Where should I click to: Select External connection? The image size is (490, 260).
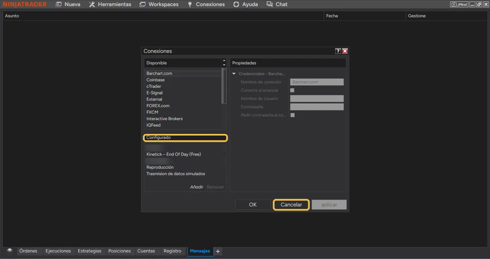pyautogui.click(x=183, y=99)
